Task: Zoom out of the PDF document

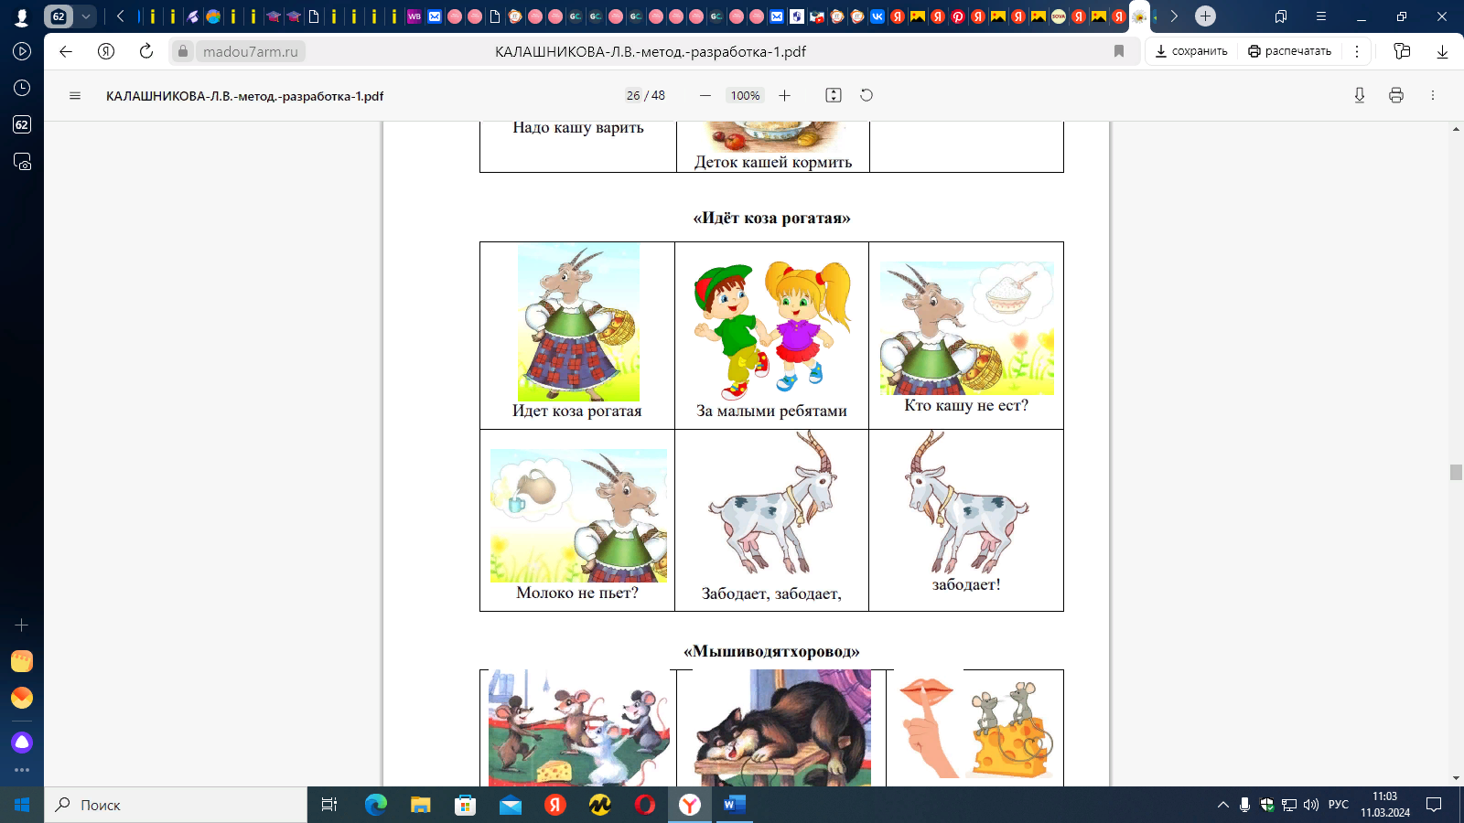Action: click(x=705, y=96)
